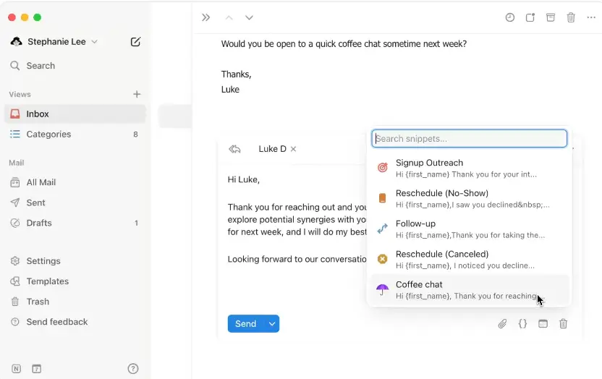Click the reply-all arrow icon
Image resolution: width=602 pixels, height=379 pixels.
pyautogui.click(x=234, y=149)
